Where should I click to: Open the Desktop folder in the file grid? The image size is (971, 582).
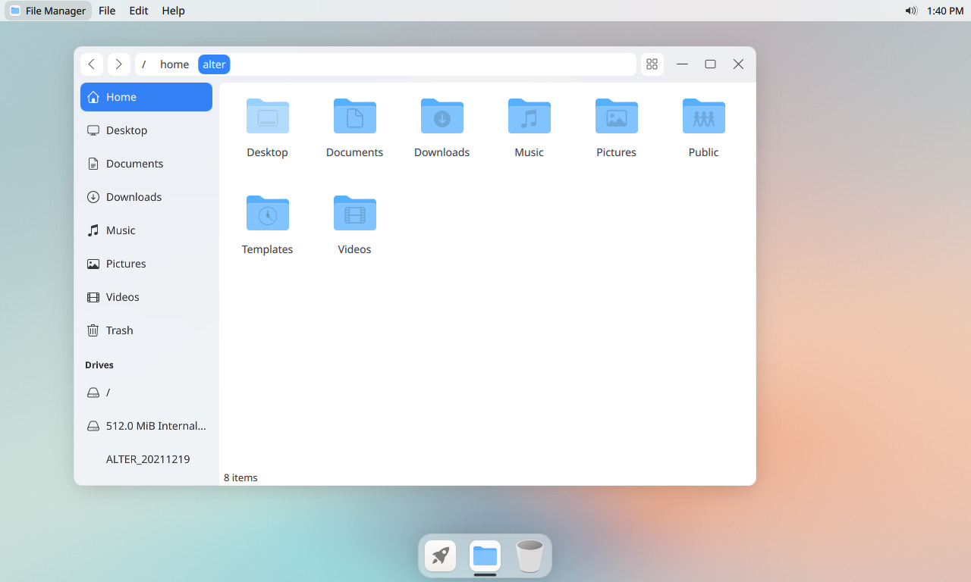[268, 116]
